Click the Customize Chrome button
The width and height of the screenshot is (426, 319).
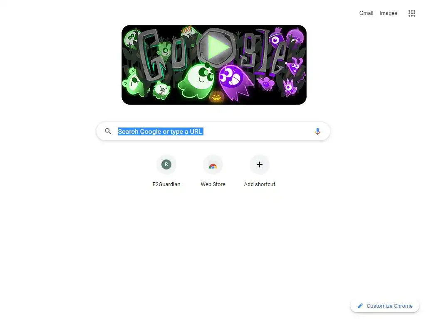tap(385, 306)
